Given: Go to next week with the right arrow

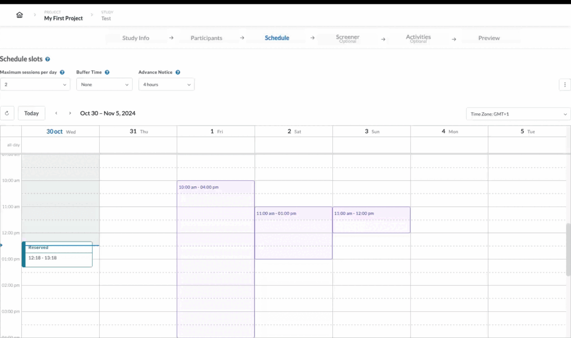Looking at the screenshot, I should (x=69, y=113).
